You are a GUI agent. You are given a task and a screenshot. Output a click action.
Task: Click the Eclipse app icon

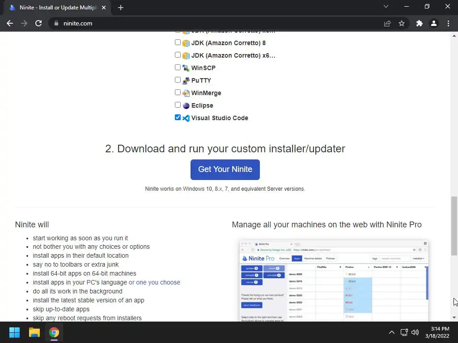[x=186, y=105]
